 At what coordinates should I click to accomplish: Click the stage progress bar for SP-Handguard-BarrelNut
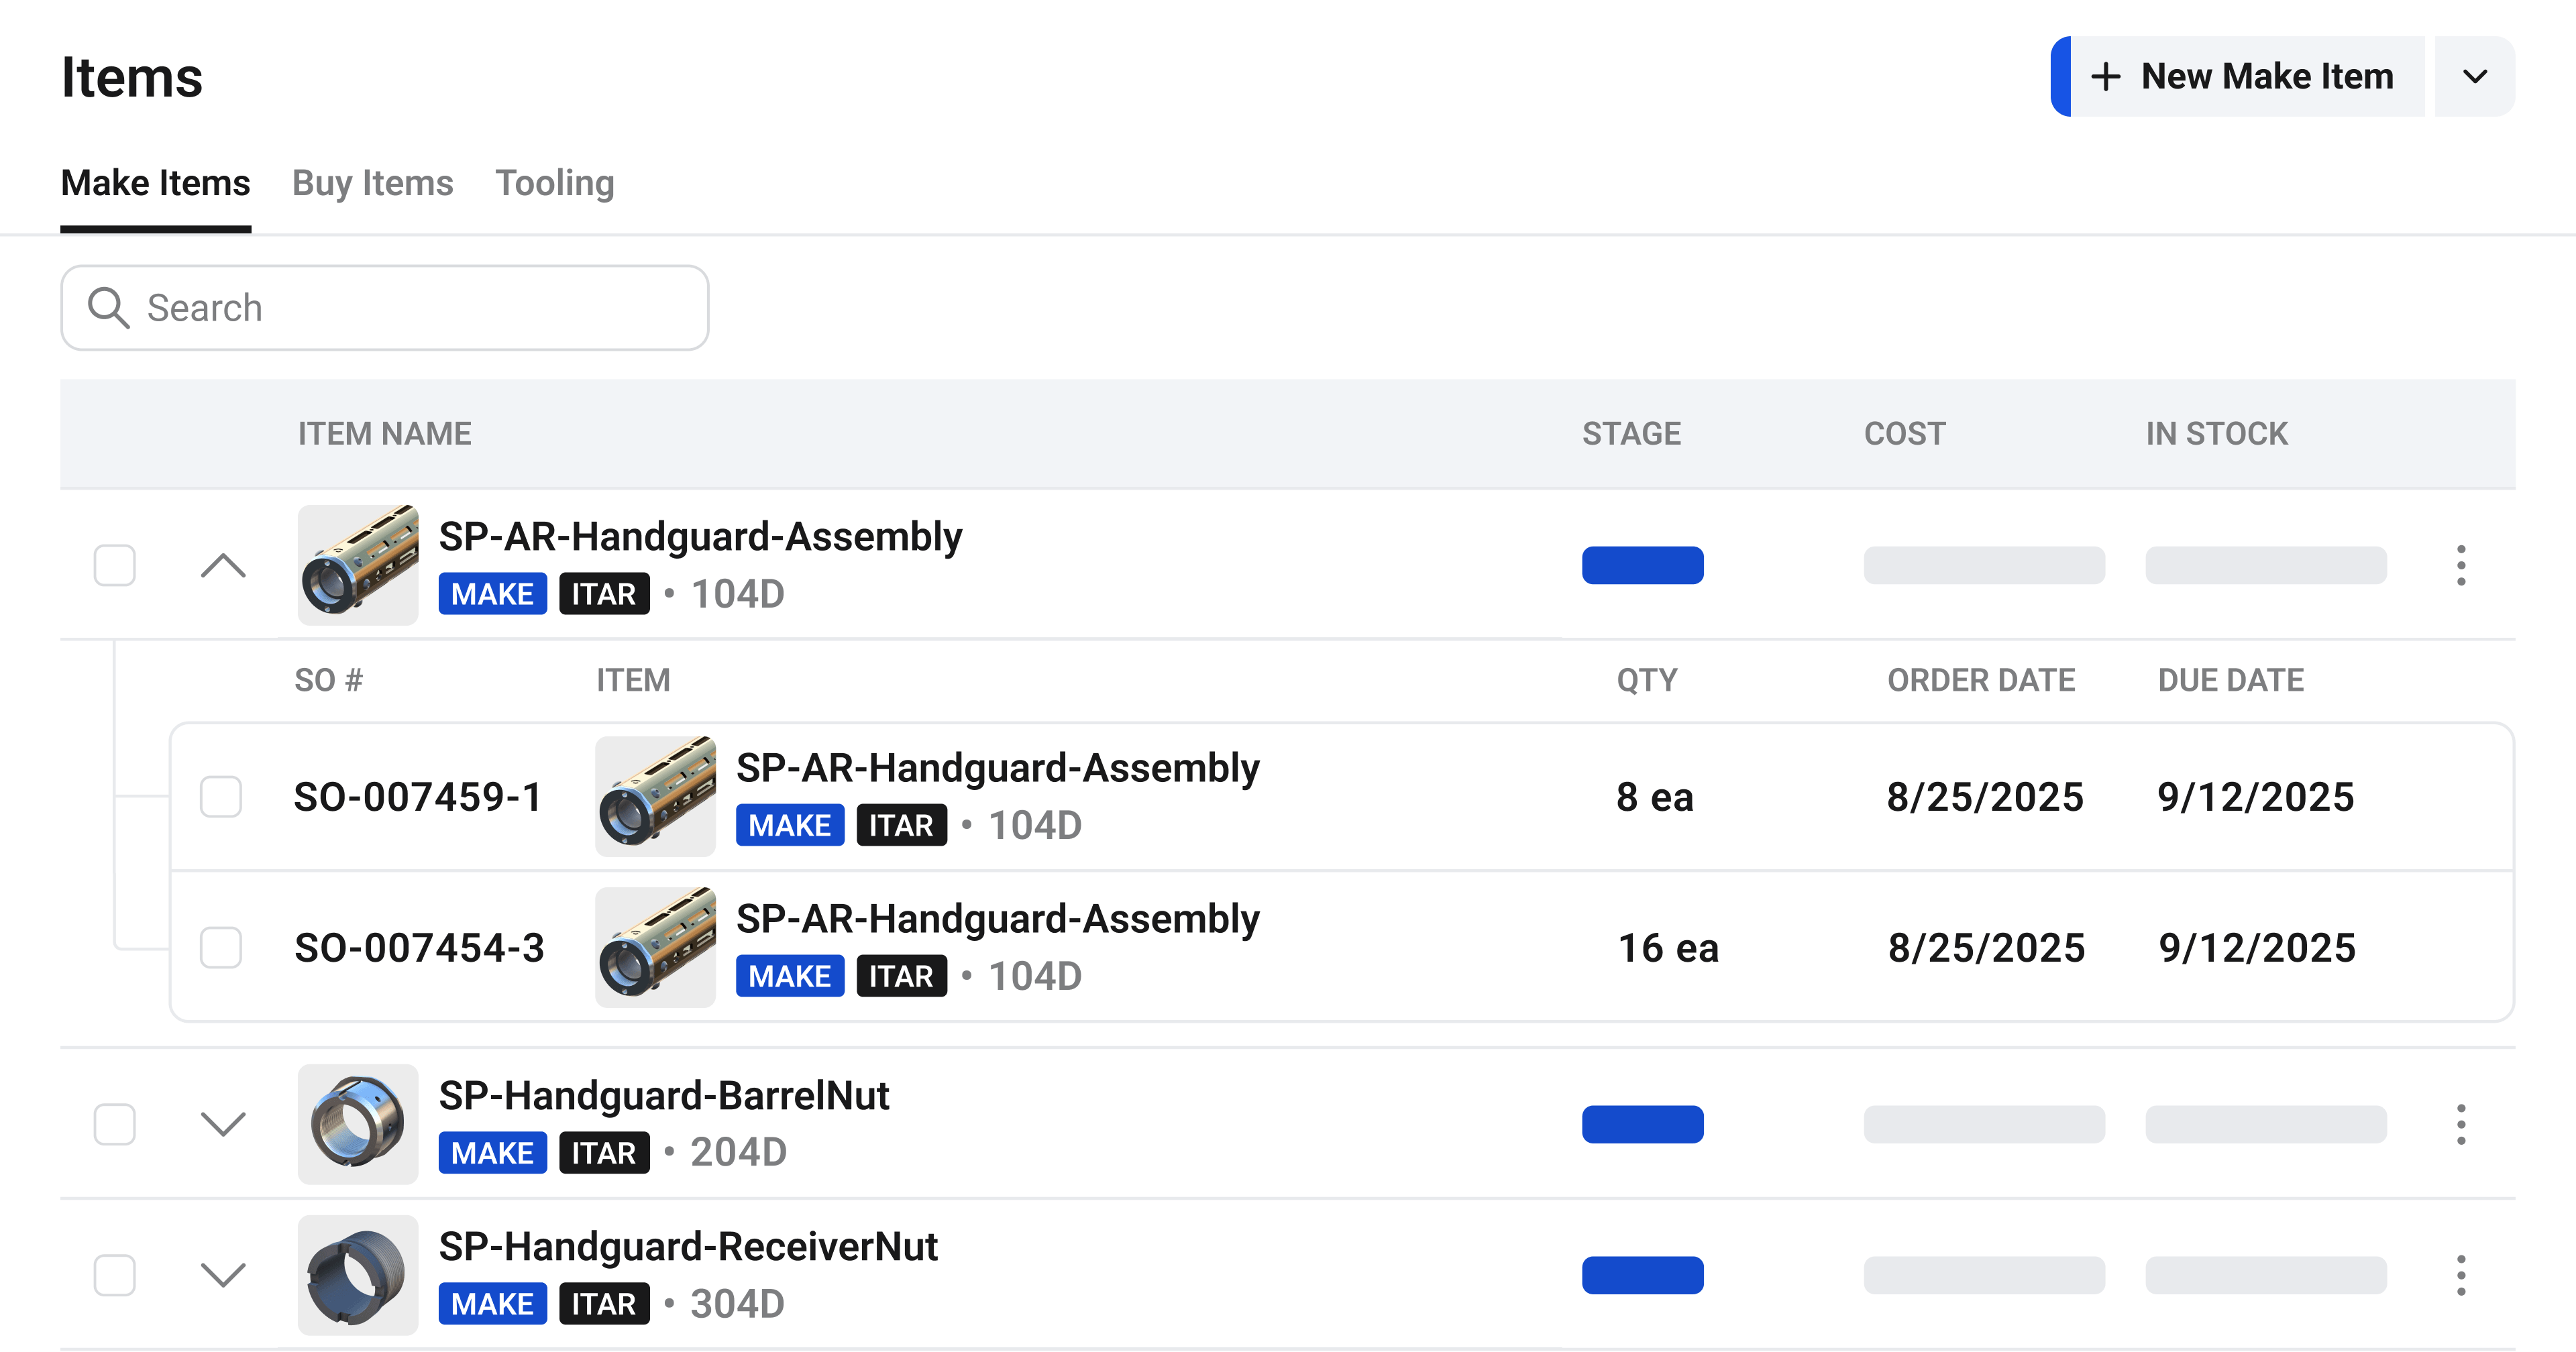tap(1642, 1124)
